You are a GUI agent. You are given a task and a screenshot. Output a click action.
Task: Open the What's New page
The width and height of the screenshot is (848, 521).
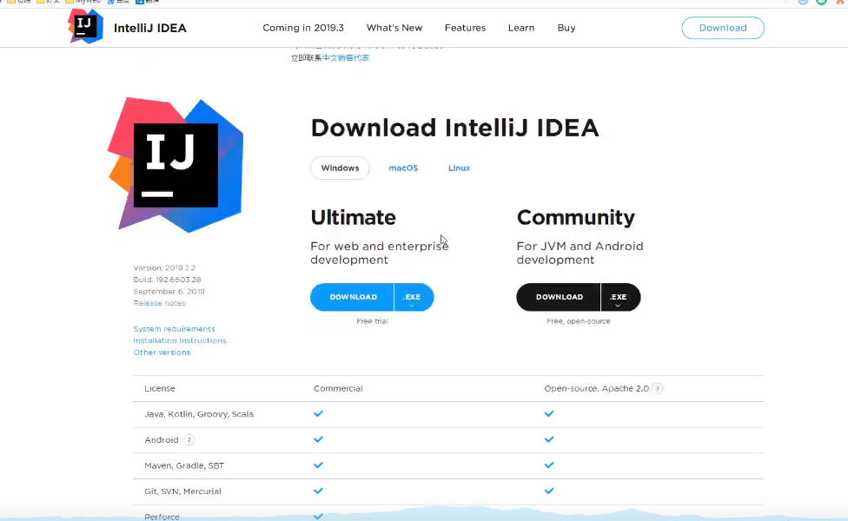point(394,28)
